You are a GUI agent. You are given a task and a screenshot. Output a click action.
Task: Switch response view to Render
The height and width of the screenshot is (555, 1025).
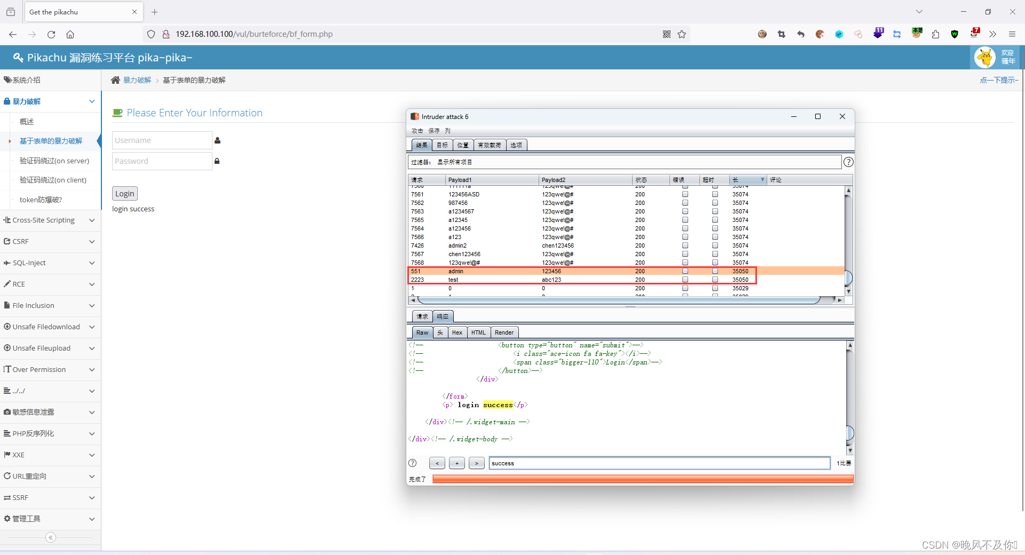tap(504, 332)
